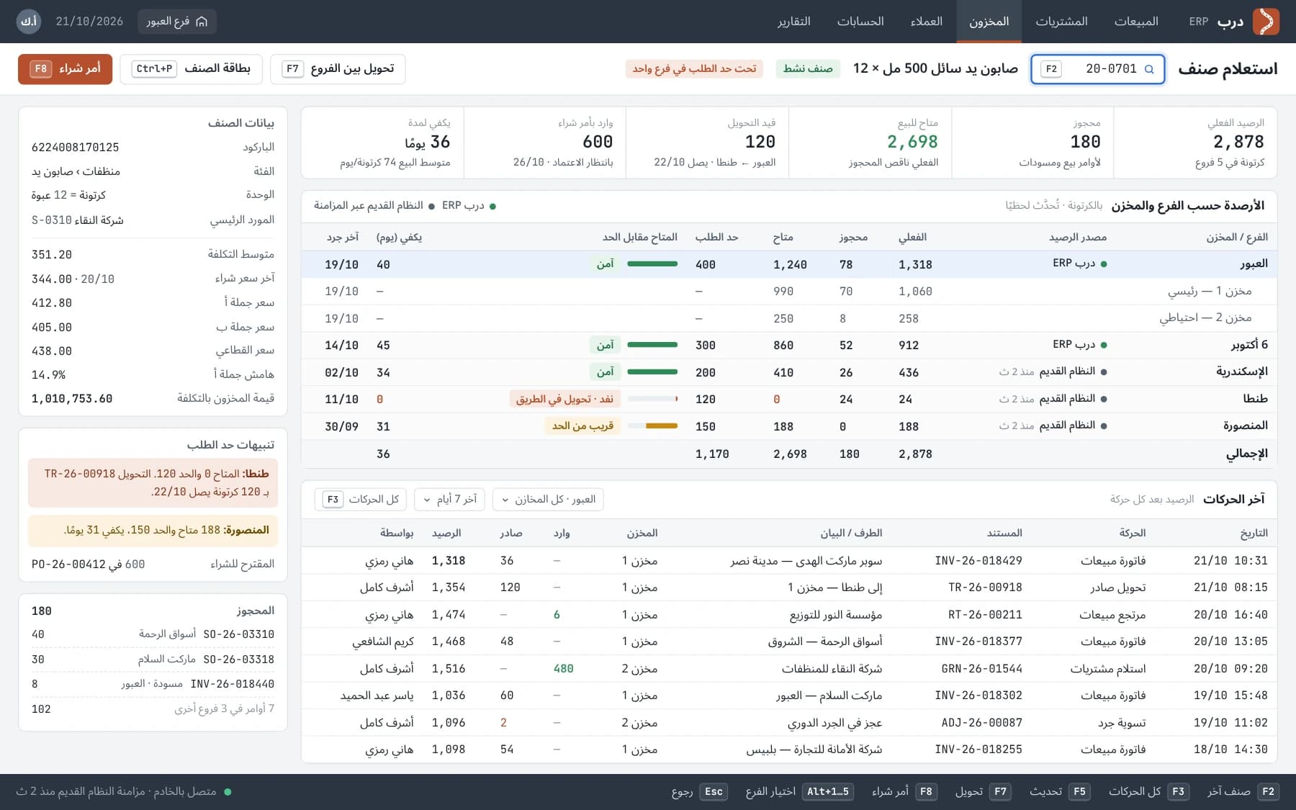Select the طنطا branch row
The image size is (1296, 810).
(789, 399)
